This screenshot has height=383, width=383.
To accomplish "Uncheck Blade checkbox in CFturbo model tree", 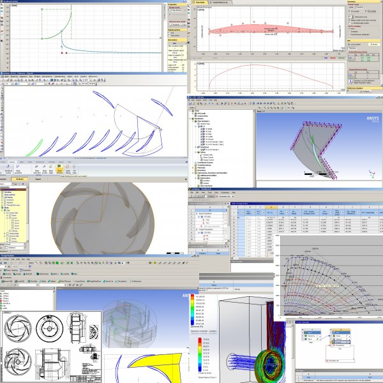I will coord(3,207).
